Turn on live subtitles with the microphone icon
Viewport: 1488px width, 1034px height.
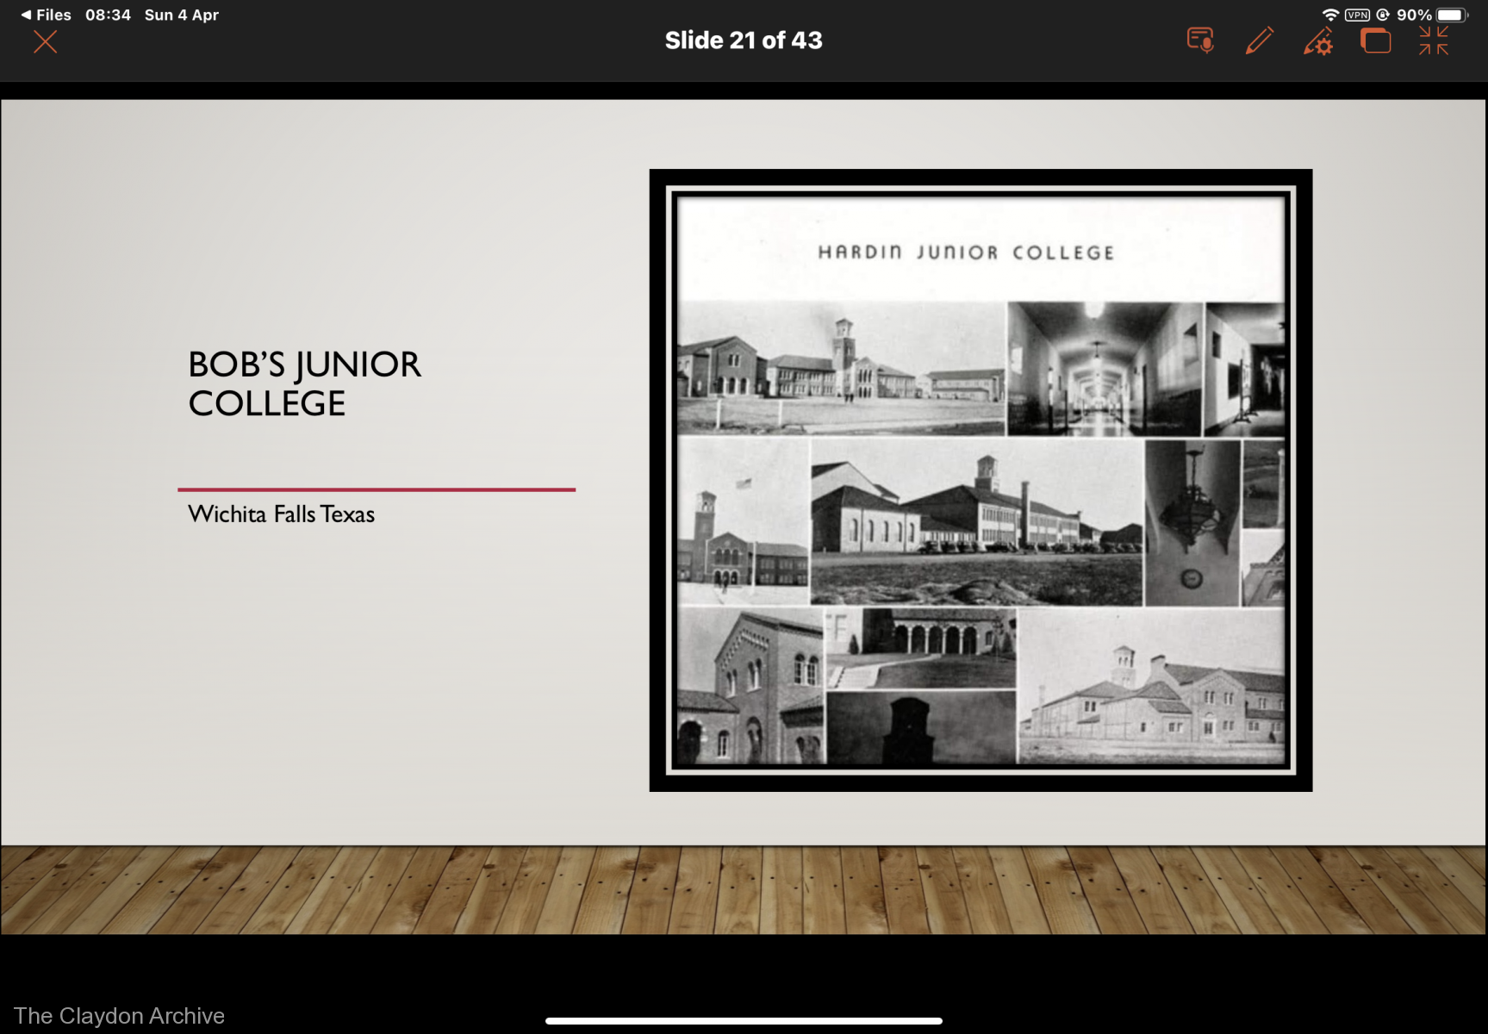coord(1200,40)
